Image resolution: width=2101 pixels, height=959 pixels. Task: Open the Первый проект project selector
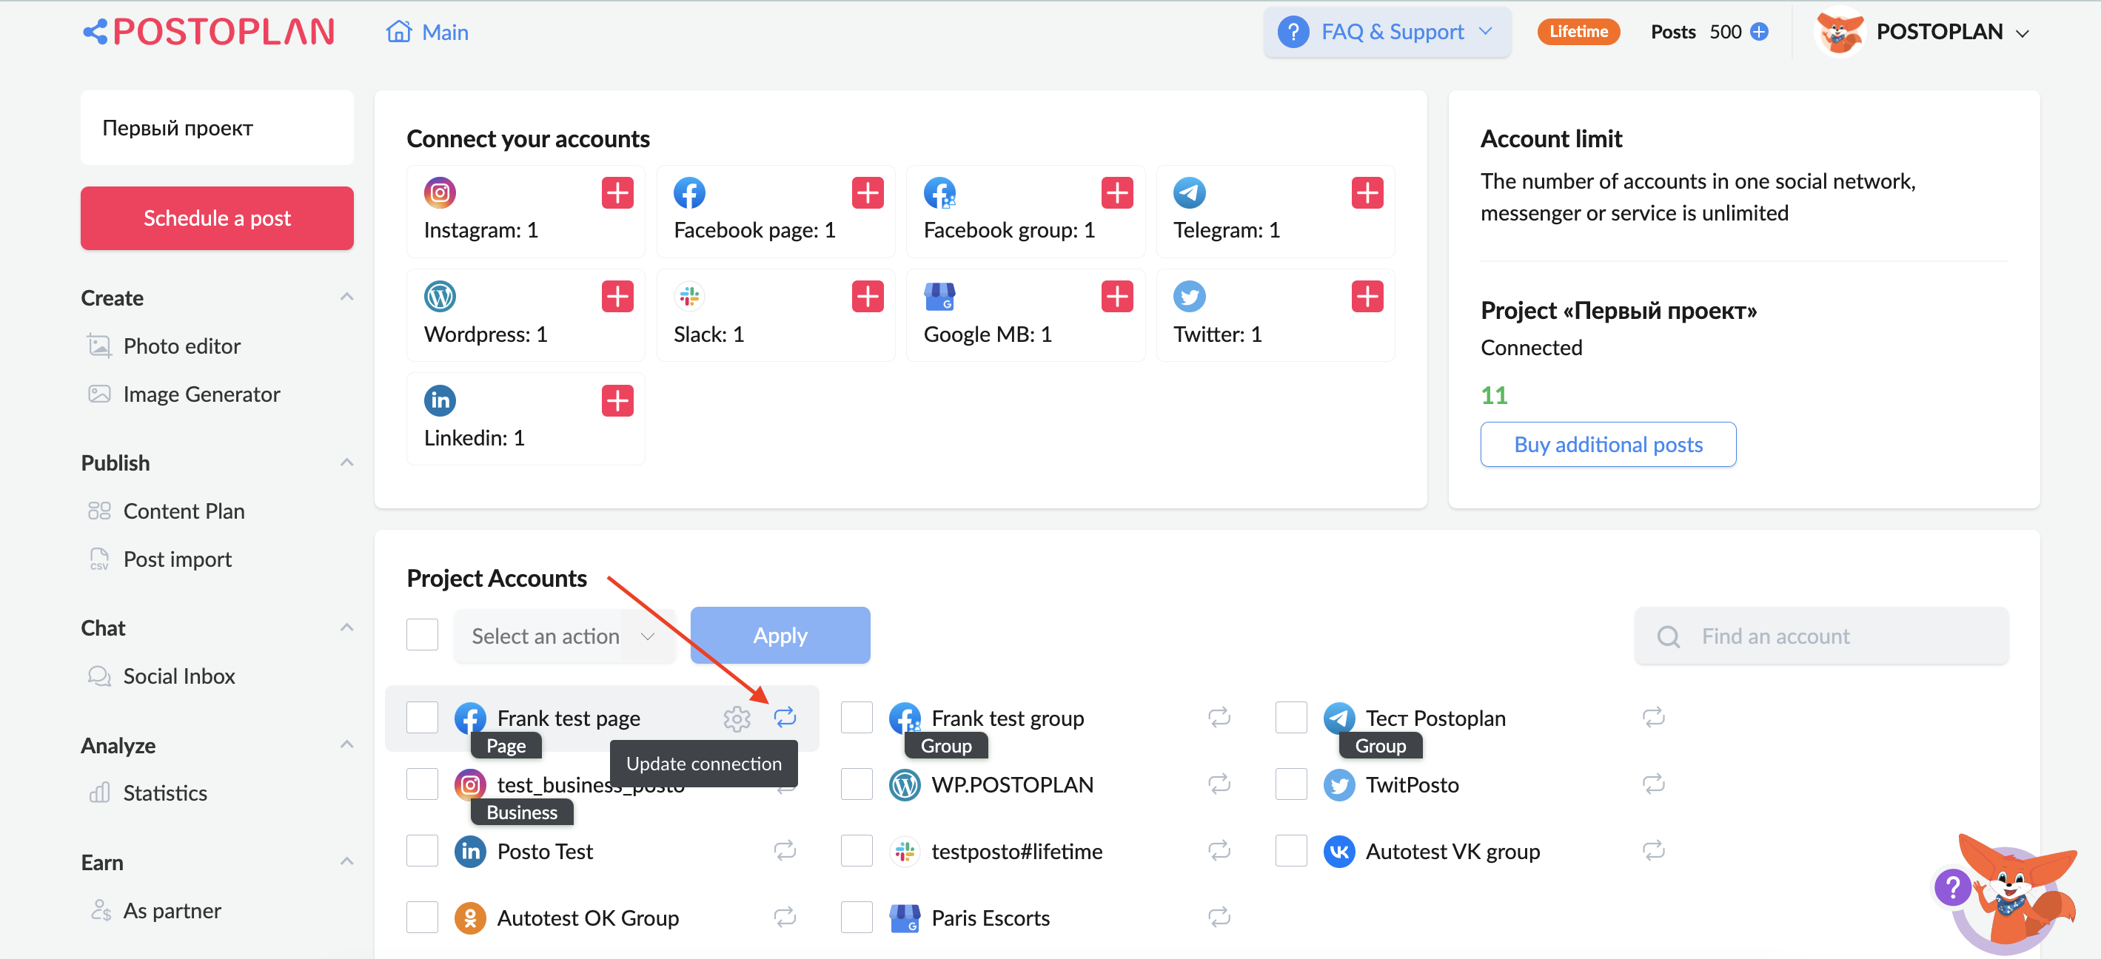point(217,128)
